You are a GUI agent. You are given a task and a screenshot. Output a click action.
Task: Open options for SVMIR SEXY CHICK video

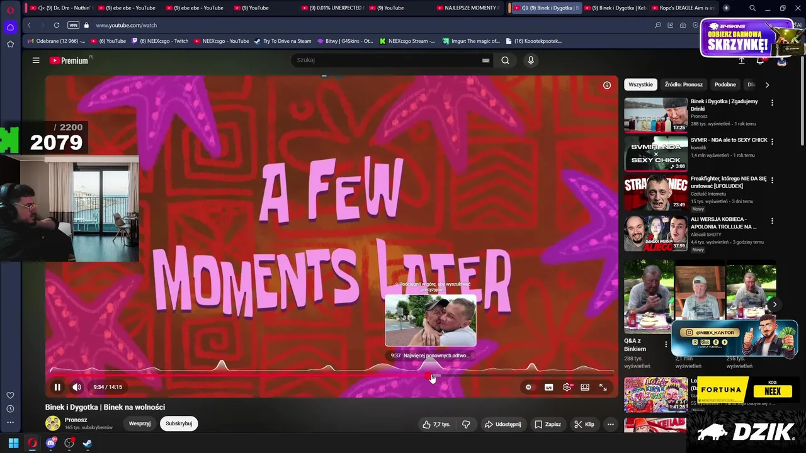coord(772,142)
